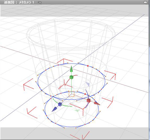
Task: Select the red control point on the lower ring
Action: (x=85, y=94)
